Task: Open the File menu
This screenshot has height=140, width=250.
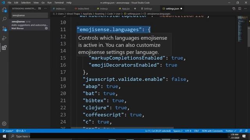Action: [x=9, y=3]
